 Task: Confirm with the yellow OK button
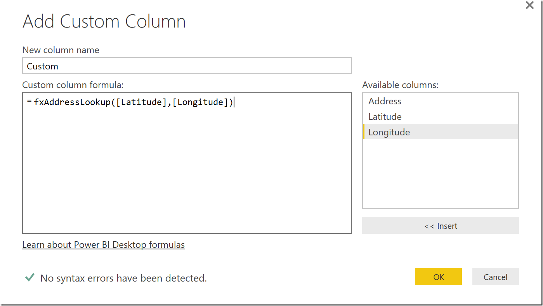coord(438,277)
